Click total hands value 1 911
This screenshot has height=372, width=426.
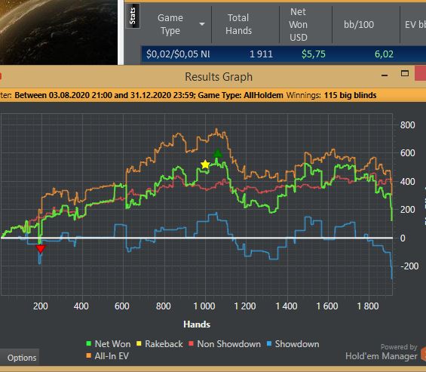point(261,54)
